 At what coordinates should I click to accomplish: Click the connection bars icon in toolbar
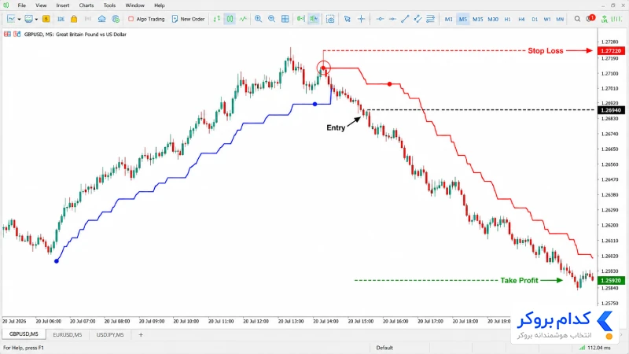point(616,19)
